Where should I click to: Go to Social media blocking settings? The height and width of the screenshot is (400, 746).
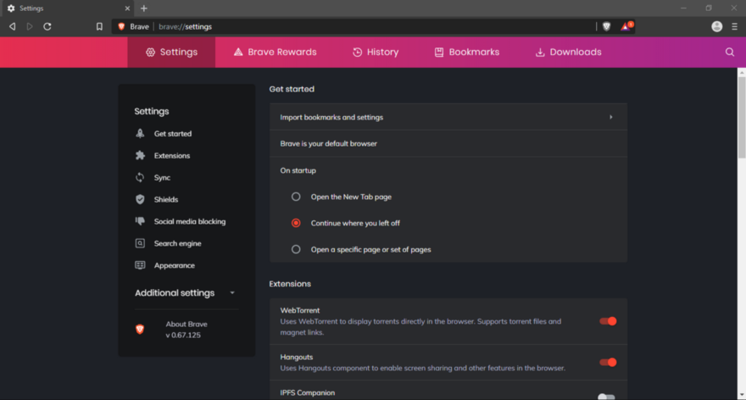189,221
